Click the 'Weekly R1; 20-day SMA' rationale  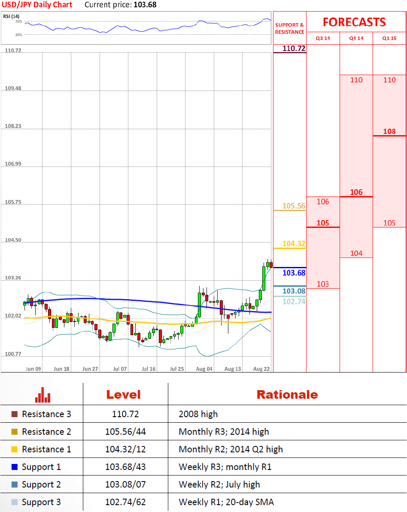pyautogui.click(x=226, y=503)
